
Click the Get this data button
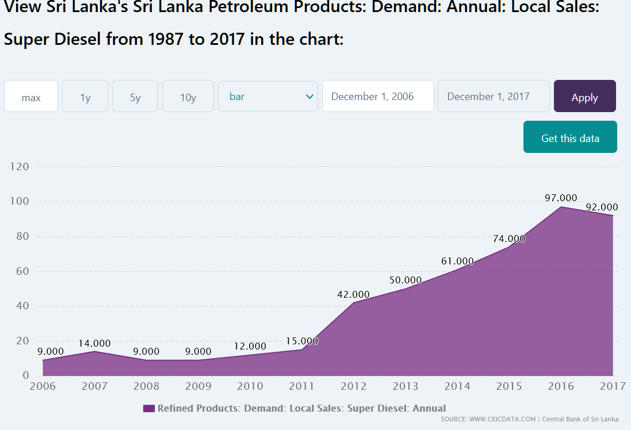(570, 137)
